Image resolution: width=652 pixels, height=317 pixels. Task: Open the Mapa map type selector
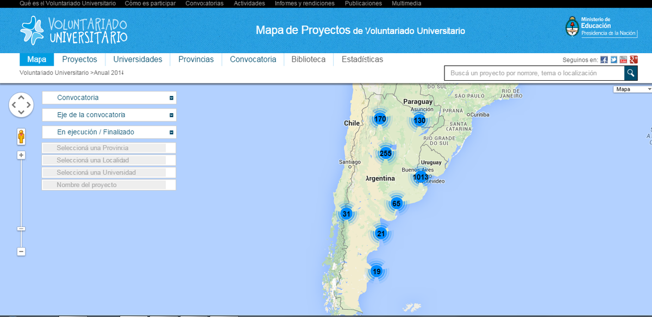coord(633,88)
